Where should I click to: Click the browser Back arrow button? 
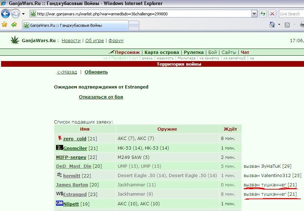coord(5,14)
